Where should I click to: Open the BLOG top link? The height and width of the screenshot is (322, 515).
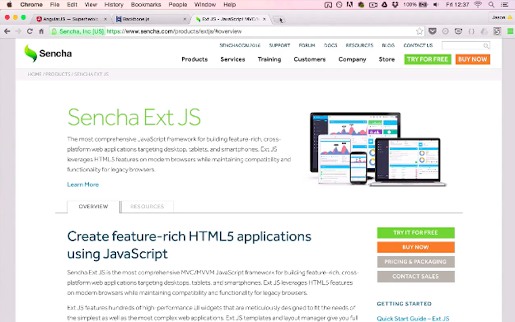(388, 45)
